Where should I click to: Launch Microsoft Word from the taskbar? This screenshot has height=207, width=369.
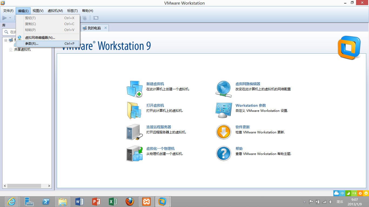click(79, 202)
